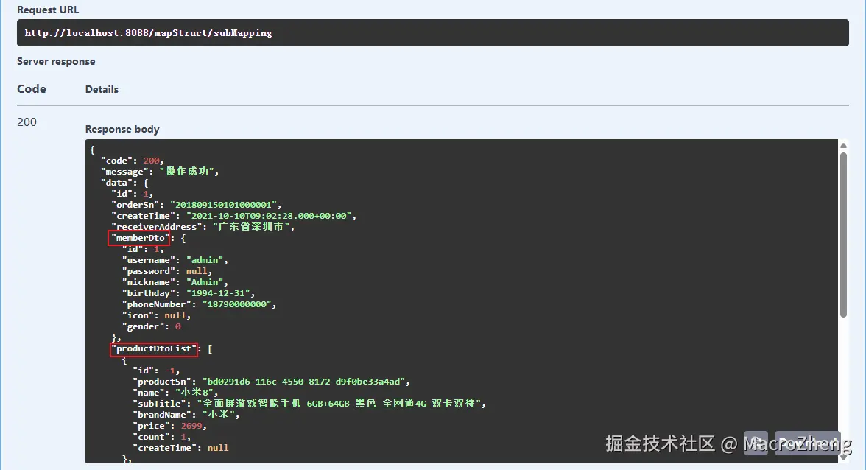866x470 pixels.
Task: Click the Request URL box with localhost address
Action: tap(432, 33)
